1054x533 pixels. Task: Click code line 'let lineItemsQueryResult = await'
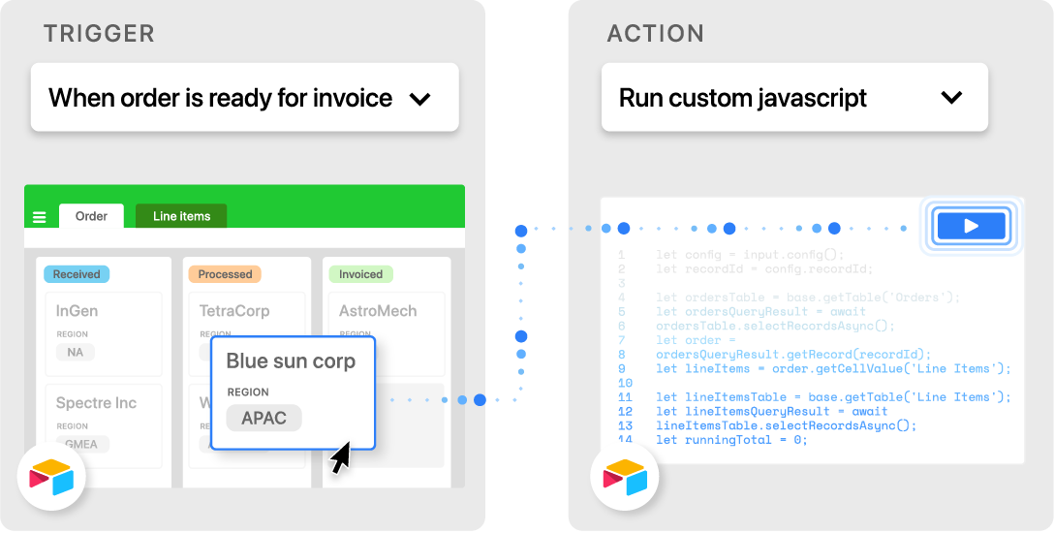coord(772,411)
